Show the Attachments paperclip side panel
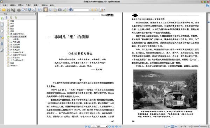This screenshot has width=210, height=128. [x=2, y=44]
